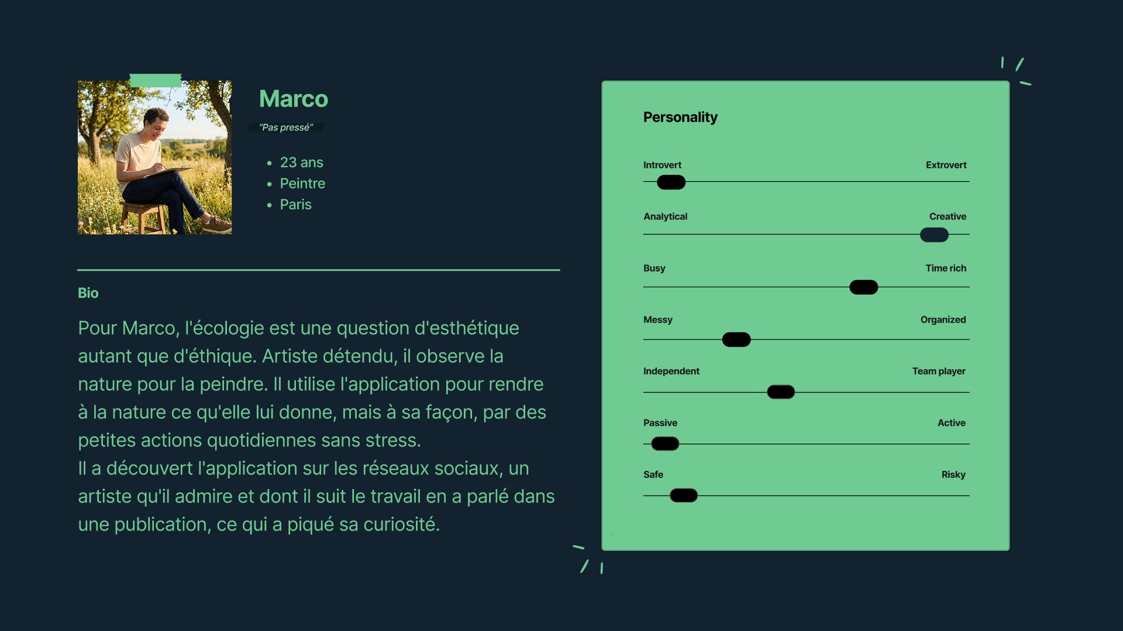
Task: Click the sparkle lines at card's bottom-left
Action: [x=588, y=560]
